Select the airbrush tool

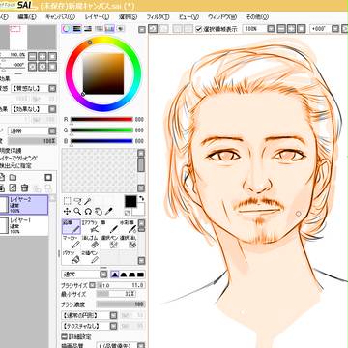90,227
